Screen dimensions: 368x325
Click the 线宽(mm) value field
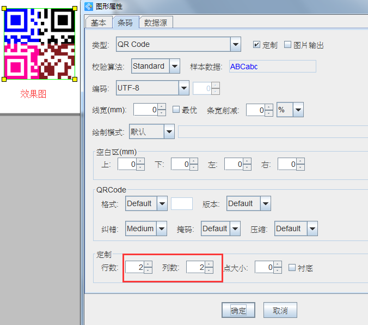(146, 110)
